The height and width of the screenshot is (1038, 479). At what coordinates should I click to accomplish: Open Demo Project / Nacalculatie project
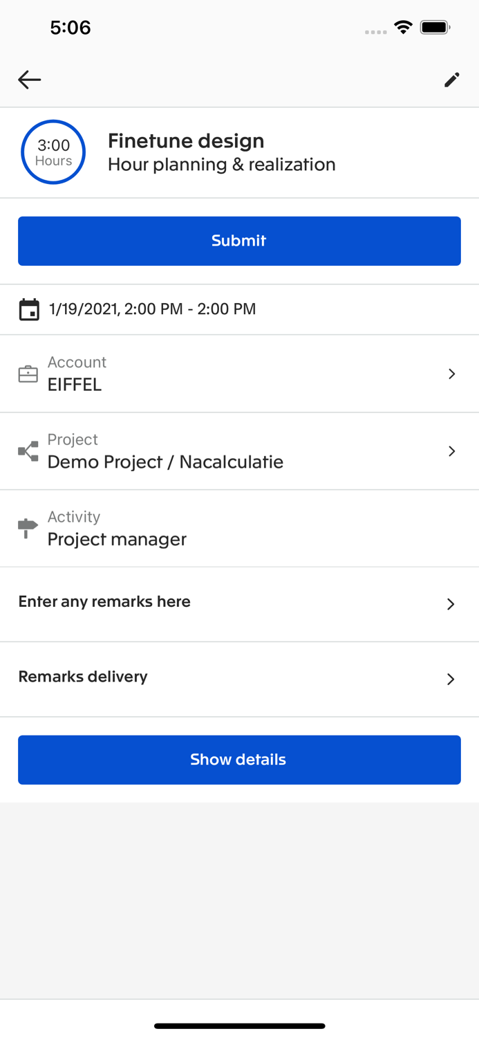click(165, 462)
